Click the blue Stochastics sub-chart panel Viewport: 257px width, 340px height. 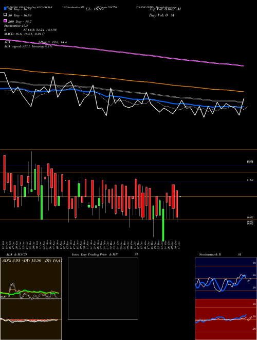[x=226, y=278]
